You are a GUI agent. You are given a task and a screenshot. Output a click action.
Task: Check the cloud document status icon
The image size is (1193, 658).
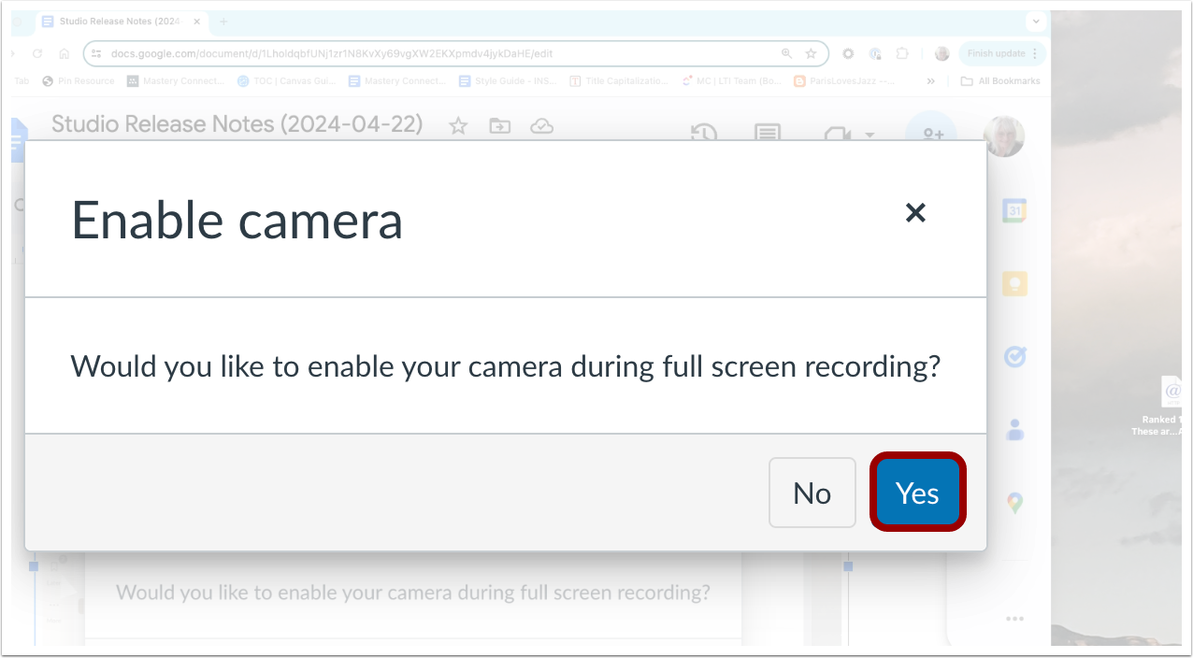coord(542,125)
